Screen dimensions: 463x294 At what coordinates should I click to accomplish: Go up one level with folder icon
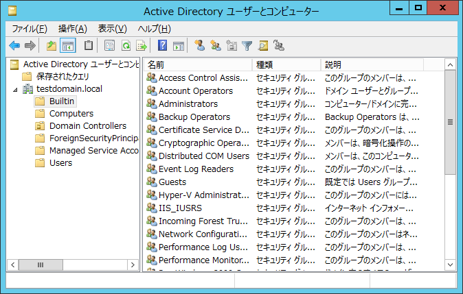[52, 46]
